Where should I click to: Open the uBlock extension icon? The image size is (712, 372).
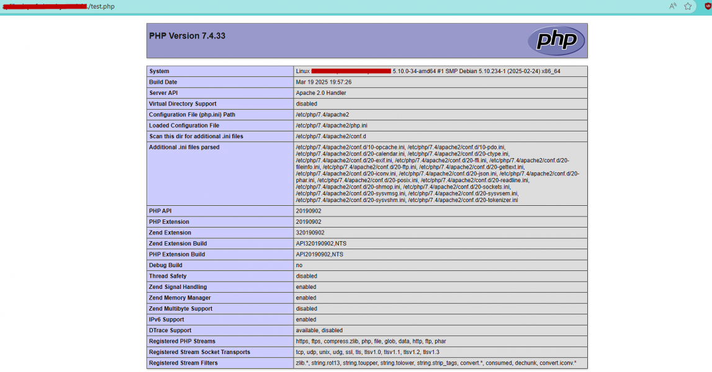(x=708, y=6)
